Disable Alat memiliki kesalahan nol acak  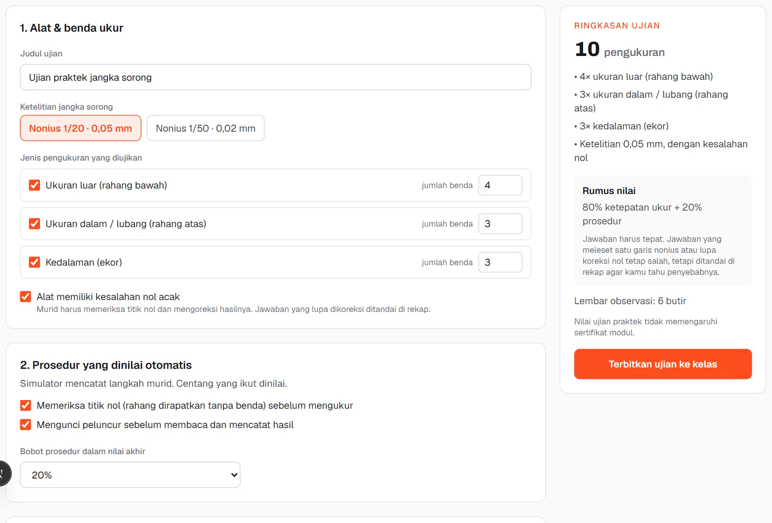point(26,296)
